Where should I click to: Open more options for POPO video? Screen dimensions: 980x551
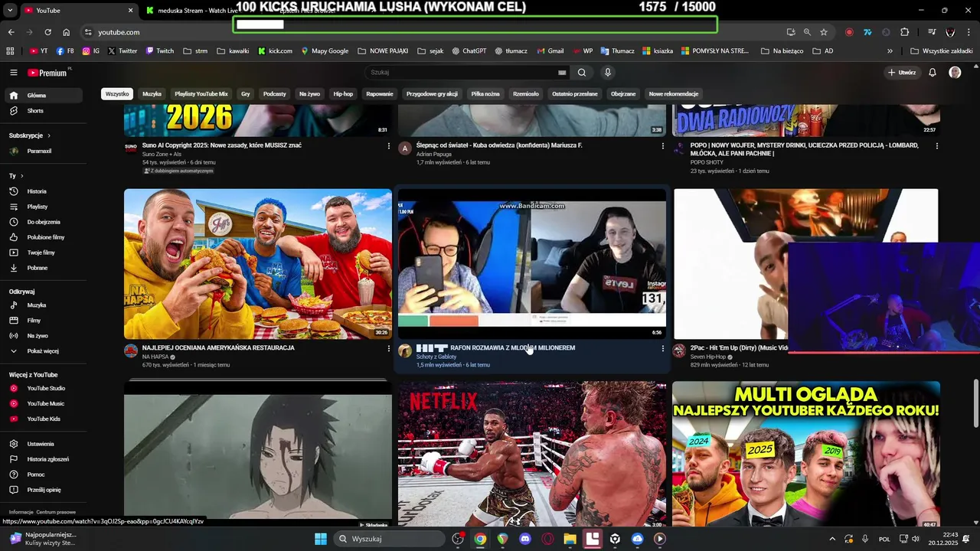point(937,146)
